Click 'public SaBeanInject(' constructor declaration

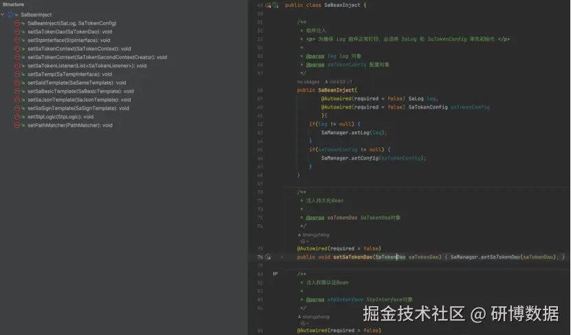327,90
